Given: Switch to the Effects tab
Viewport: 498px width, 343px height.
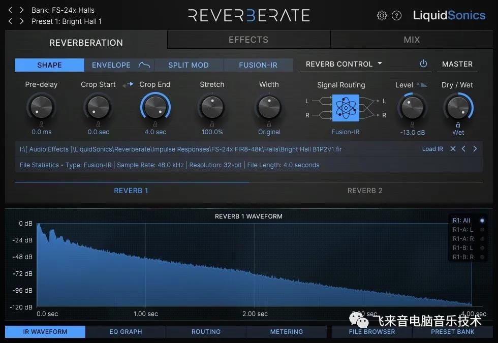Looking at the screenshot, I should [x=248, y=40].
